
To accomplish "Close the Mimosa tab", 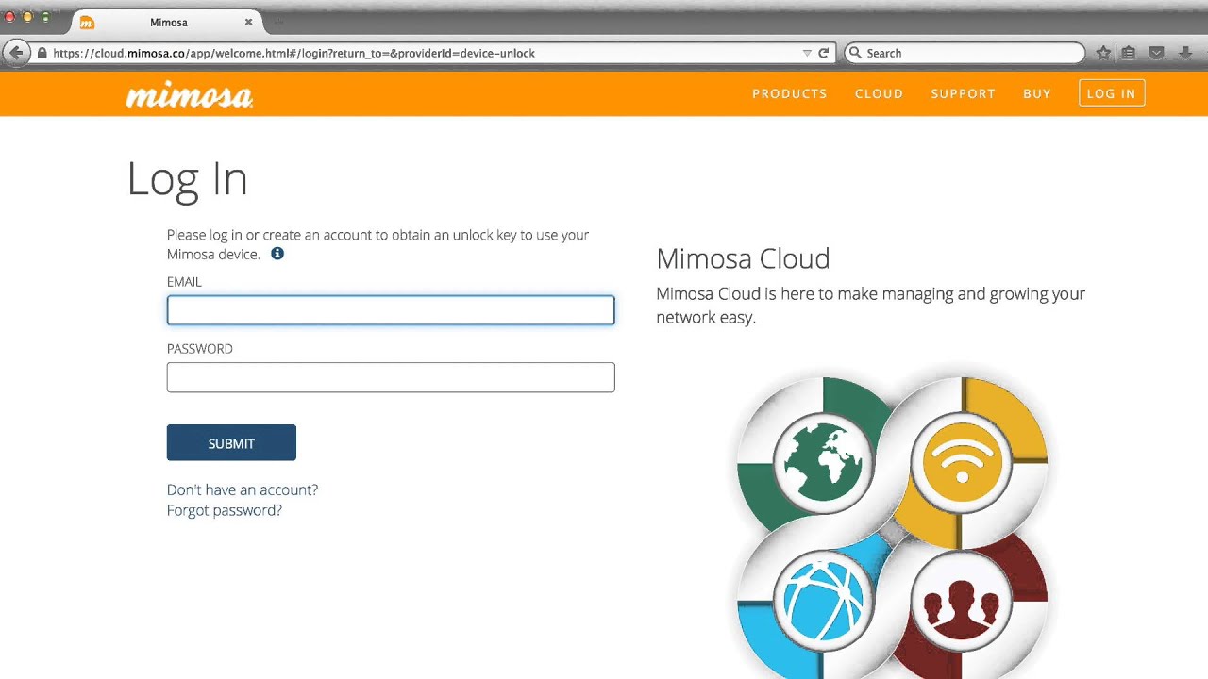I will [x=249, y=22].
